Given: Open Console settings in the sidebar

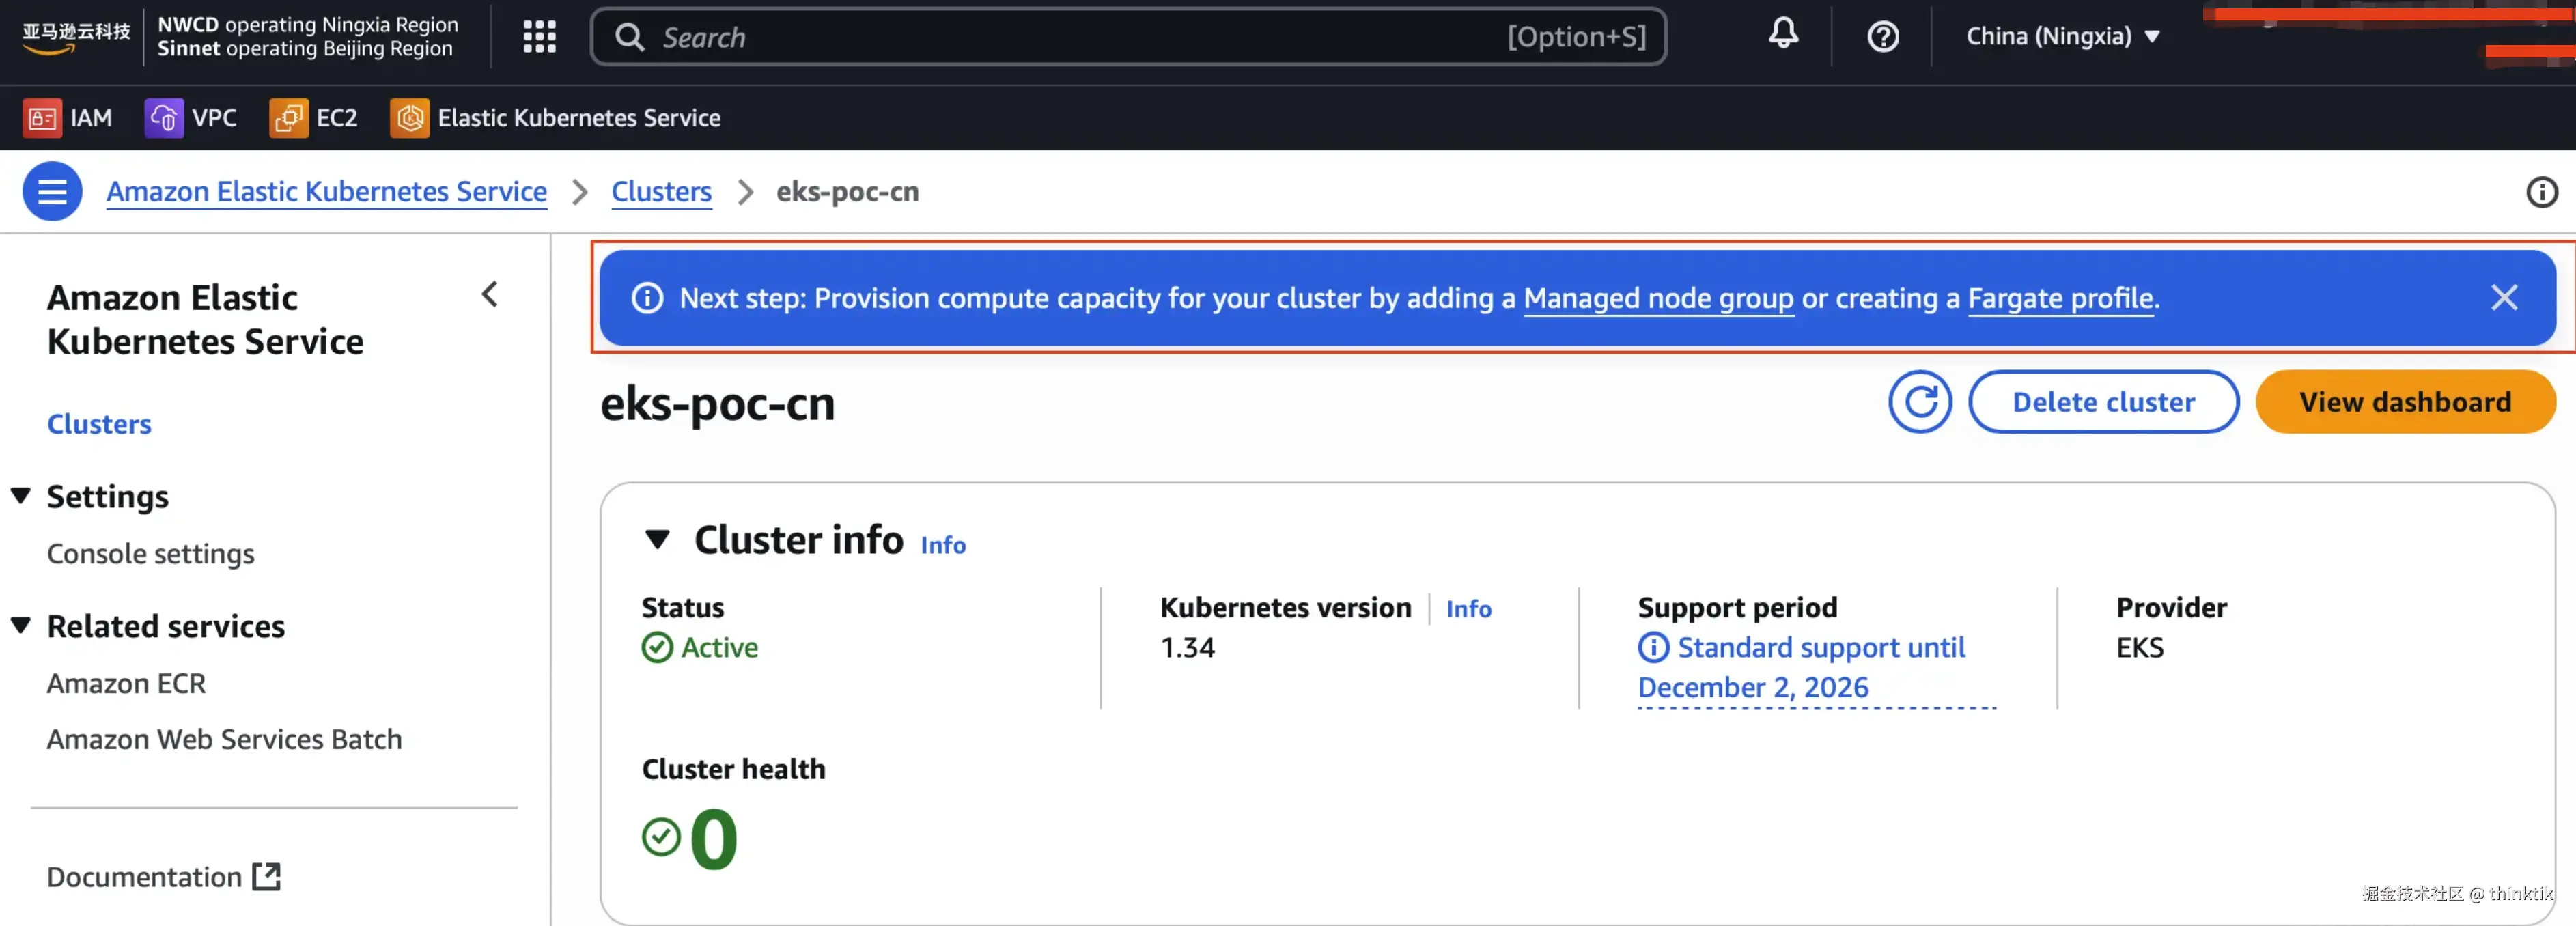Looking at the screenshot, I should 150,554.
